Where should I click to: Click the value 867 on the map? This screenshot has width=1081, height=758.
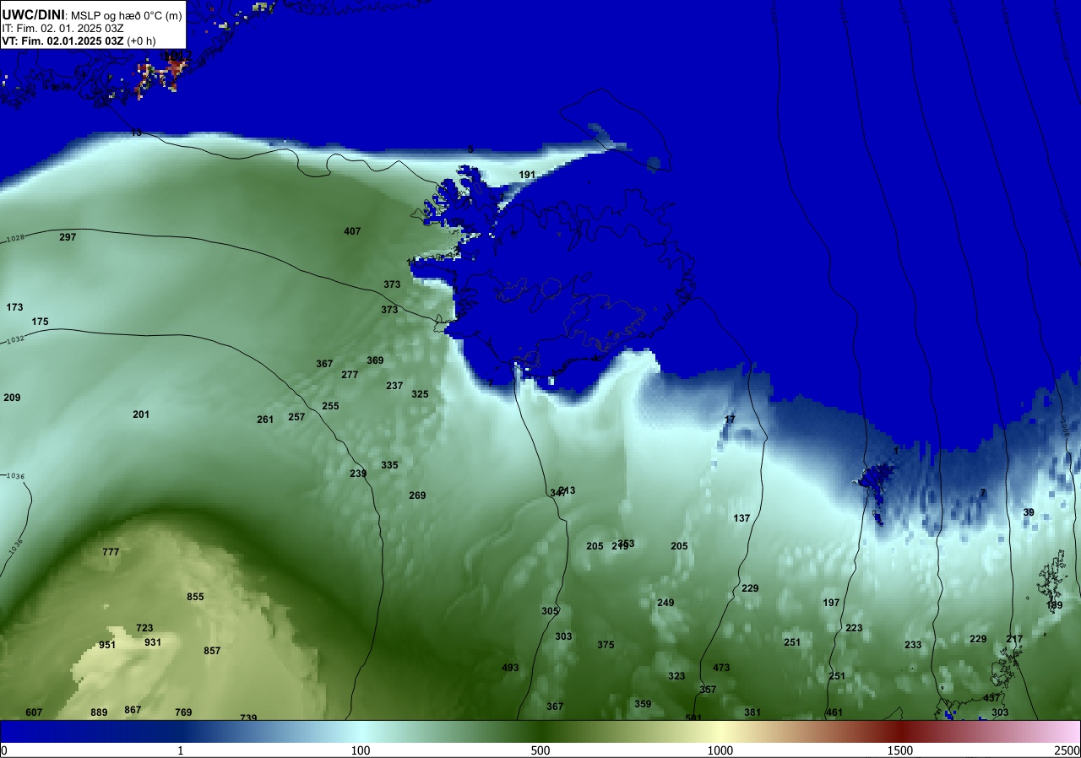[133, 710]
